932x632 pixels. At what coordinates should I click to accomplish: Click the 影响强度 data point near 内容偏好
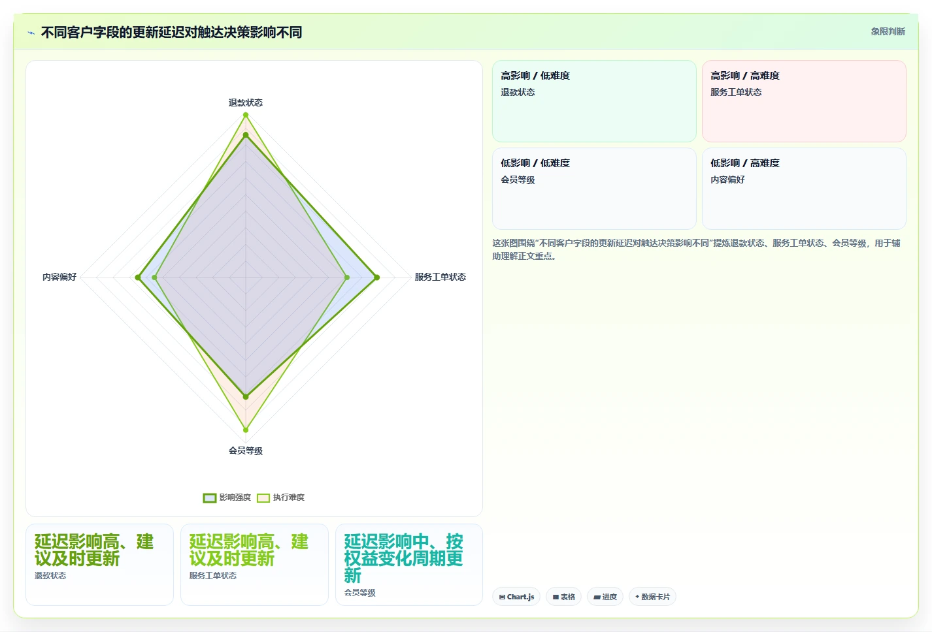[138, 277]
